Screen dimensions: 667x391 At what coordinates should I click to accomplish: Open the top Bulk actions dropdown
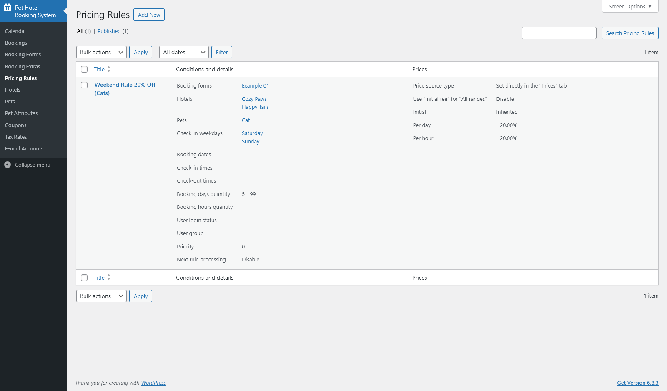tap(101, 52)
